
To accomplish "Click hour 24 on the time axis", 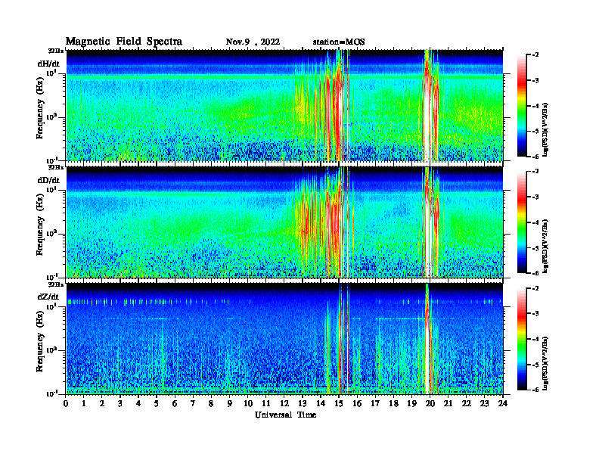I will tap(503, 404).
